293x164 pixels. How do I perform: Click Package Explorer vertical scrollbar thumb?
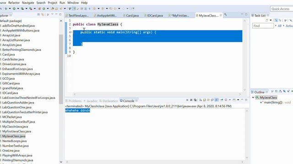(x=61, y=69)
